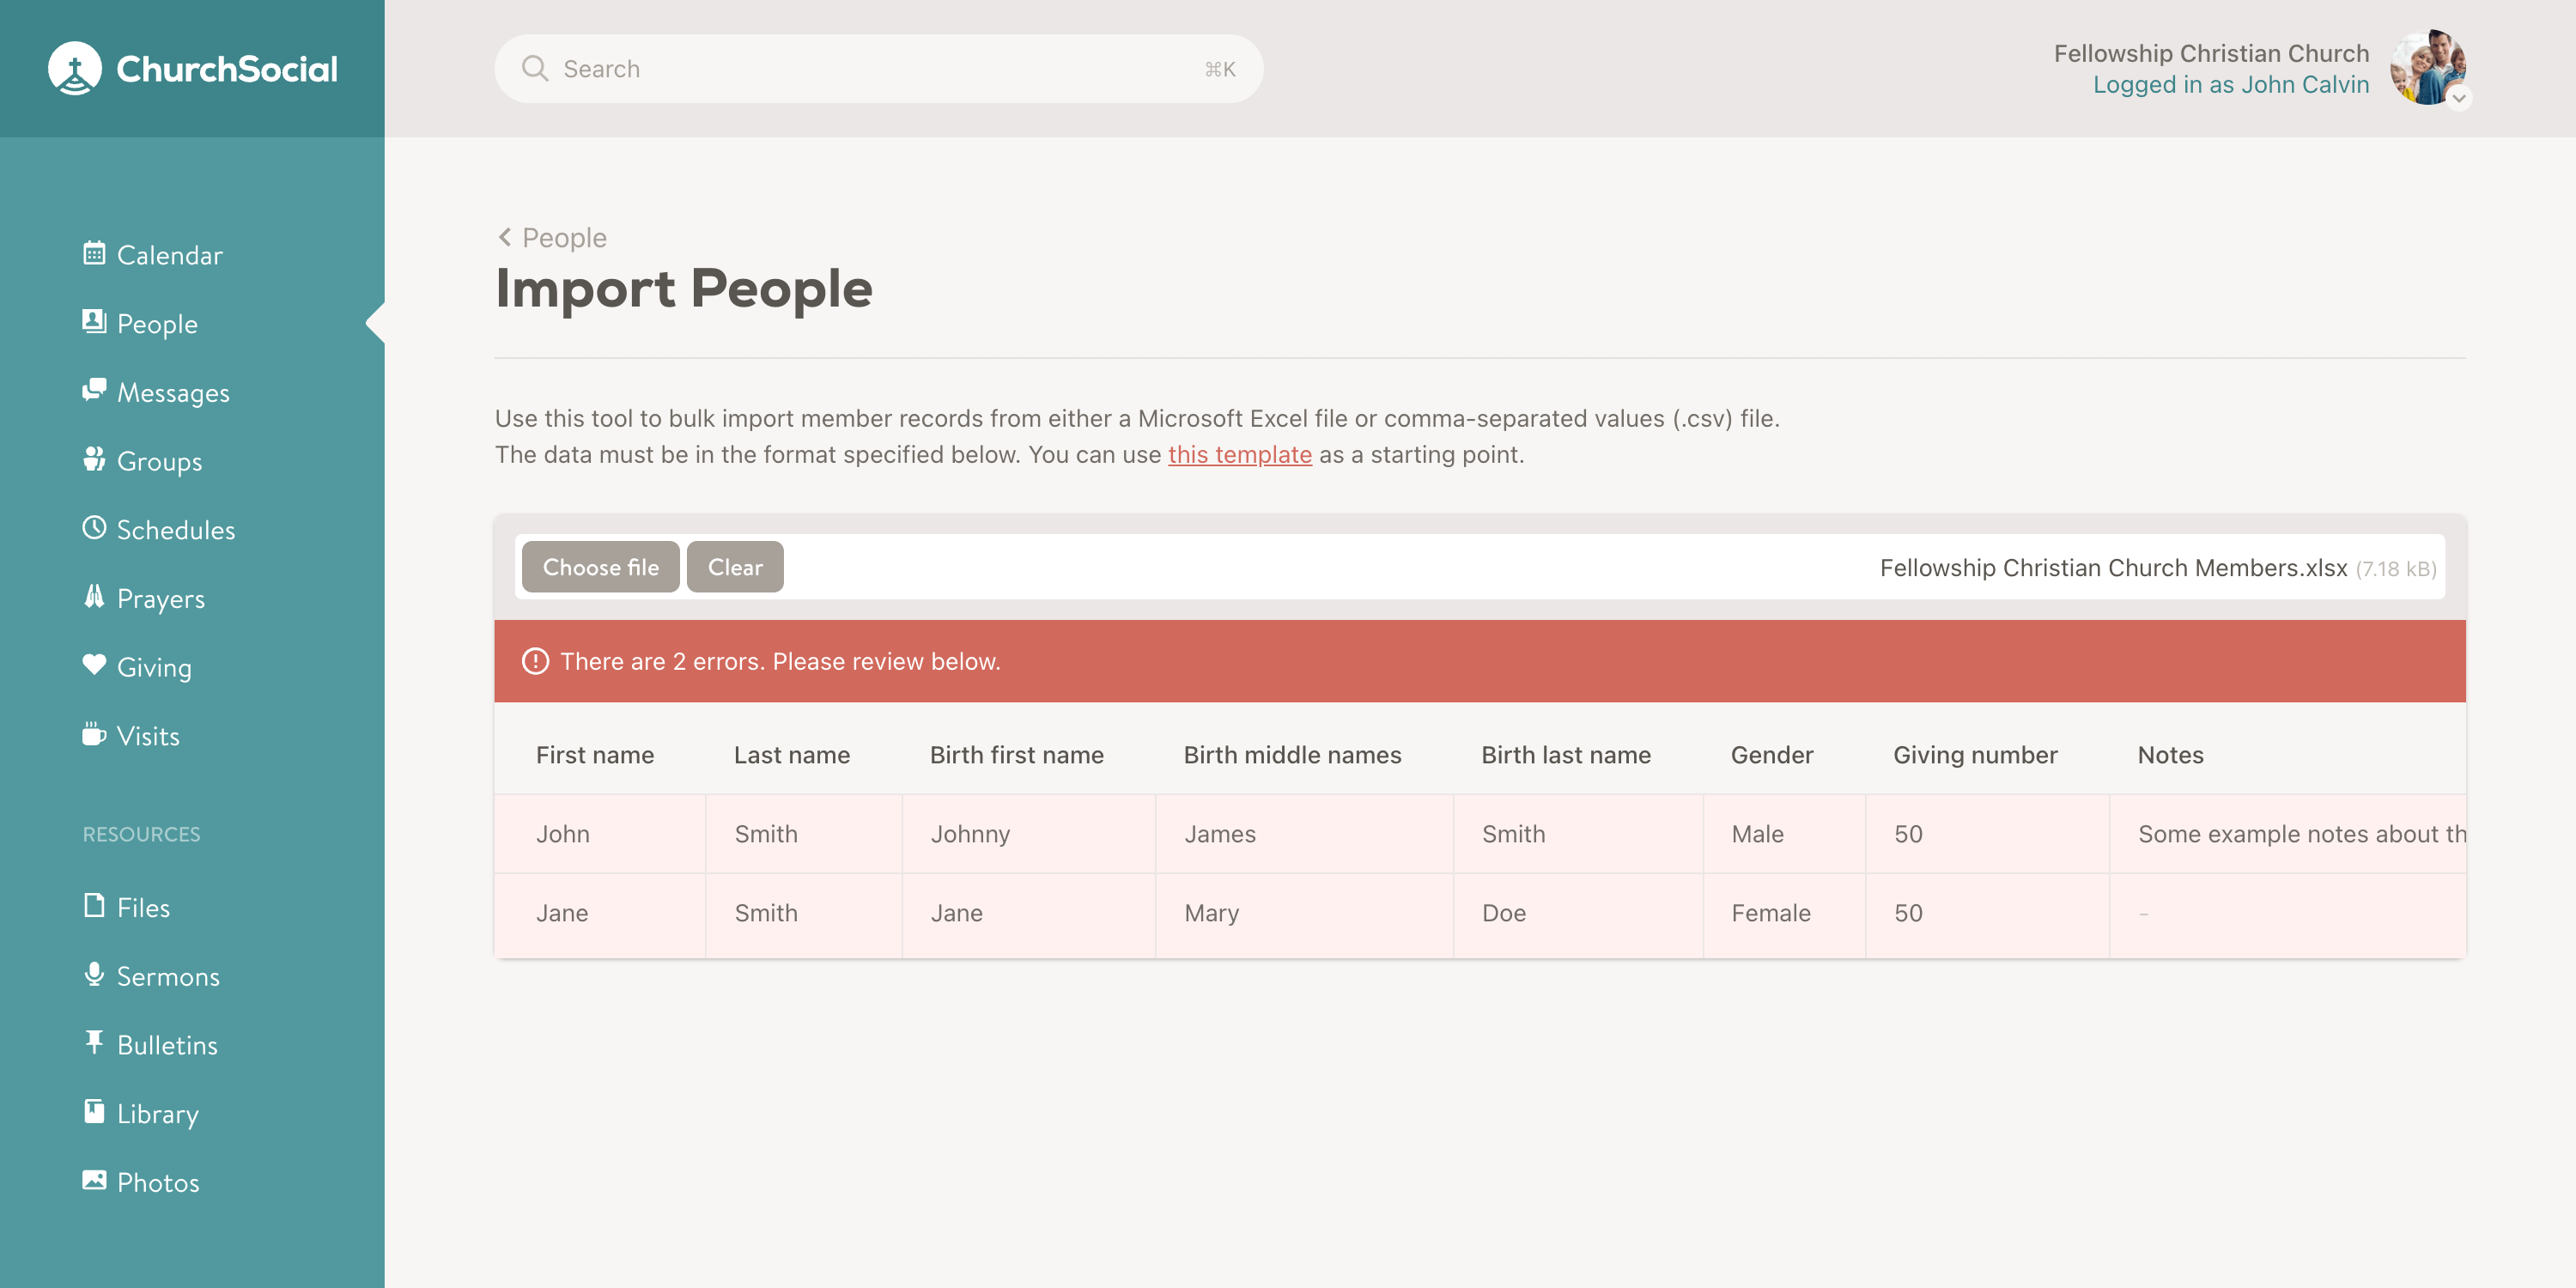Click the First name column header

pos(595,755)
